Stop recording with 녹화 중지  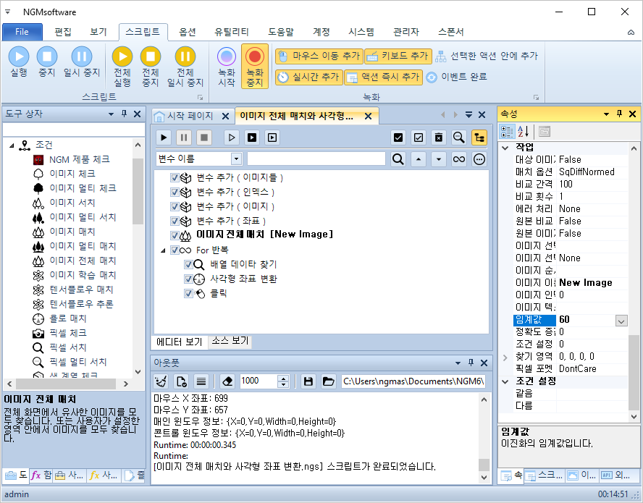tap(255, 67)
